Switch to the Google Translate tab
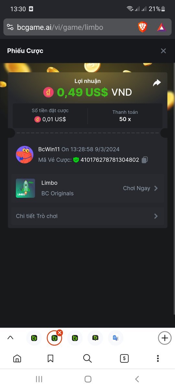The width and height of the screenshot is (175, 389). [116, 338]
